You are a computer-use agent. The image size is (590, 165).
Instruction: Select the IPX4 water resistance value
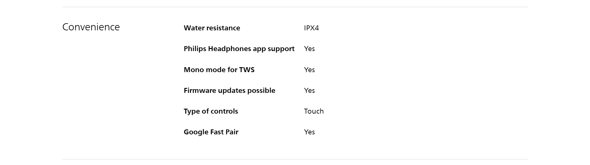point(311,28)
